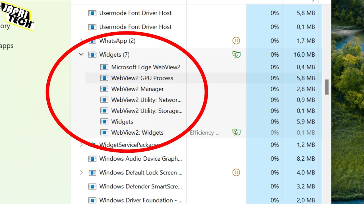Click the WebView2 GPU Process icon
Image resolution: width=364 pixels, height=204 pixels.
point(104,78)
